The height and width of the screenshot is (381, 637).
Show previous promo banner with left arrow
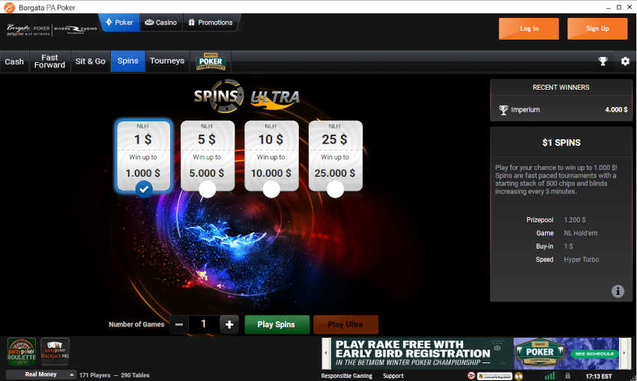[x=326, y=353]
